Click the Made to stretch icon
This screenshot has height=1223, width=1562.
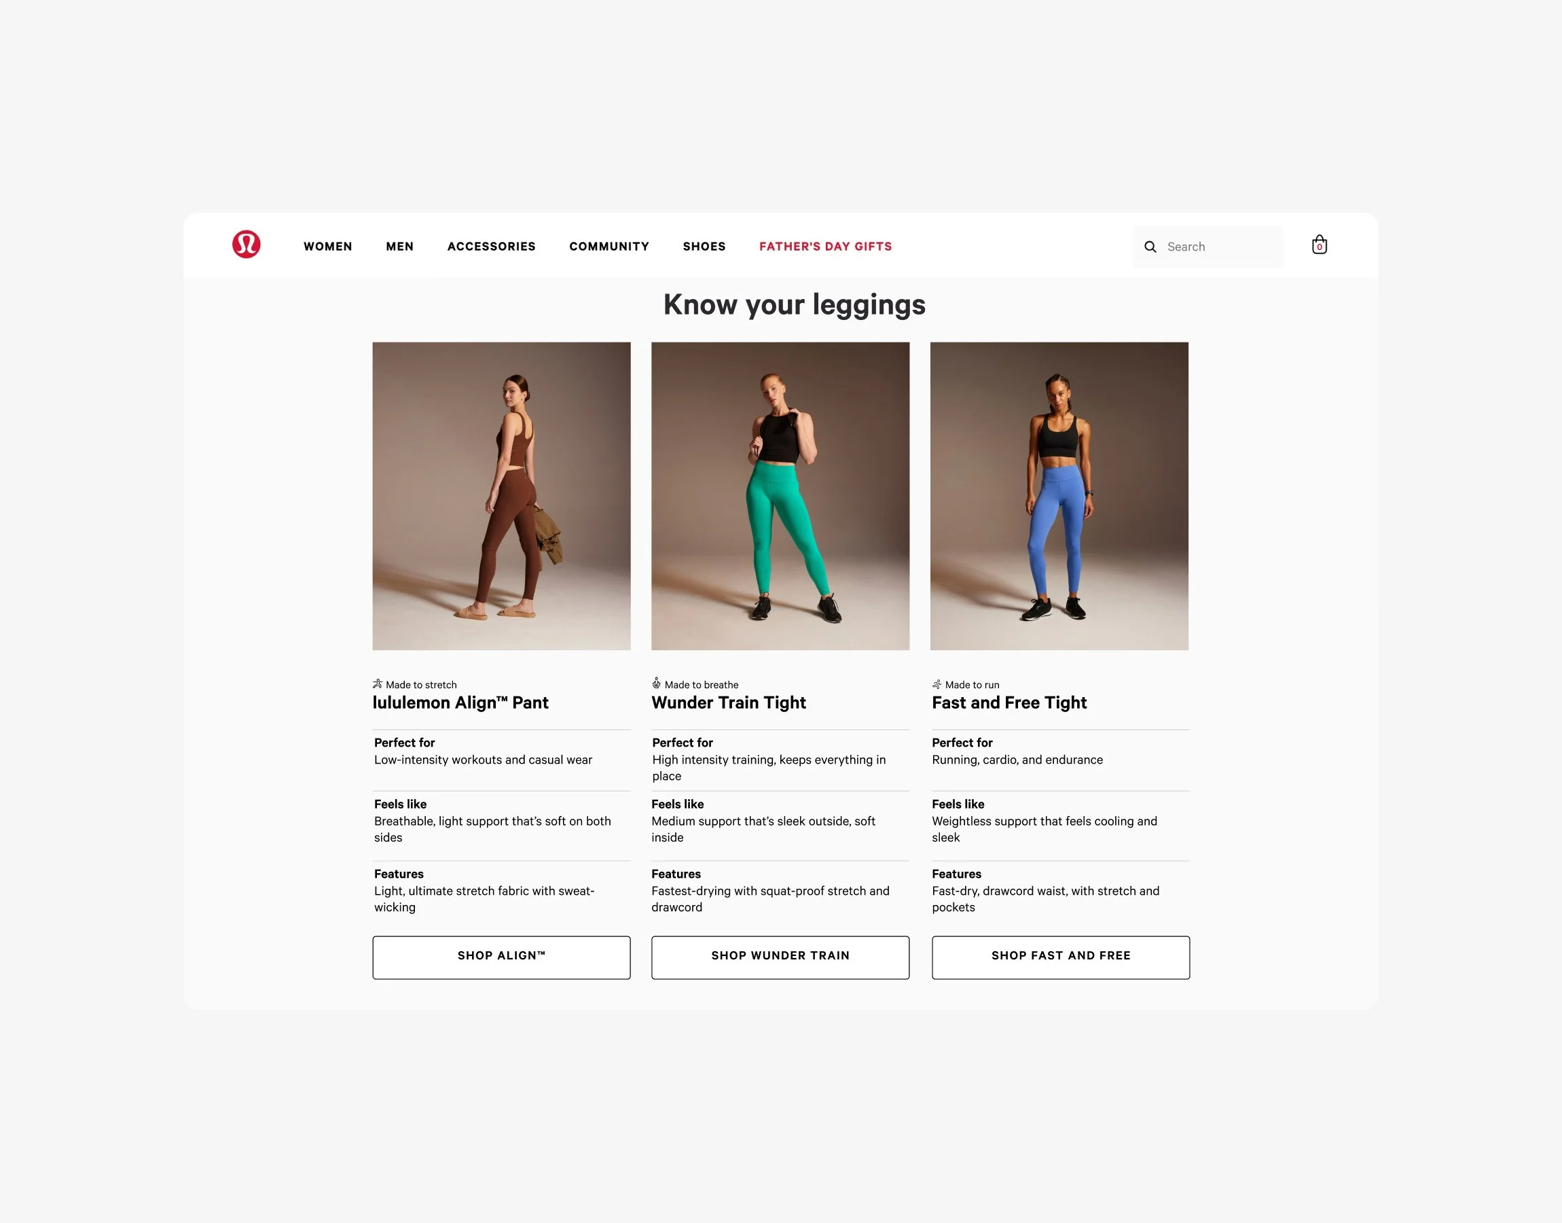click(x=377, y=684)
